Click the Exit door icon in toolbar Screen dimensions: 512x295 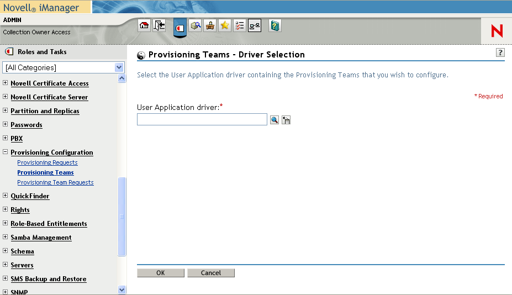coord(160,25)
